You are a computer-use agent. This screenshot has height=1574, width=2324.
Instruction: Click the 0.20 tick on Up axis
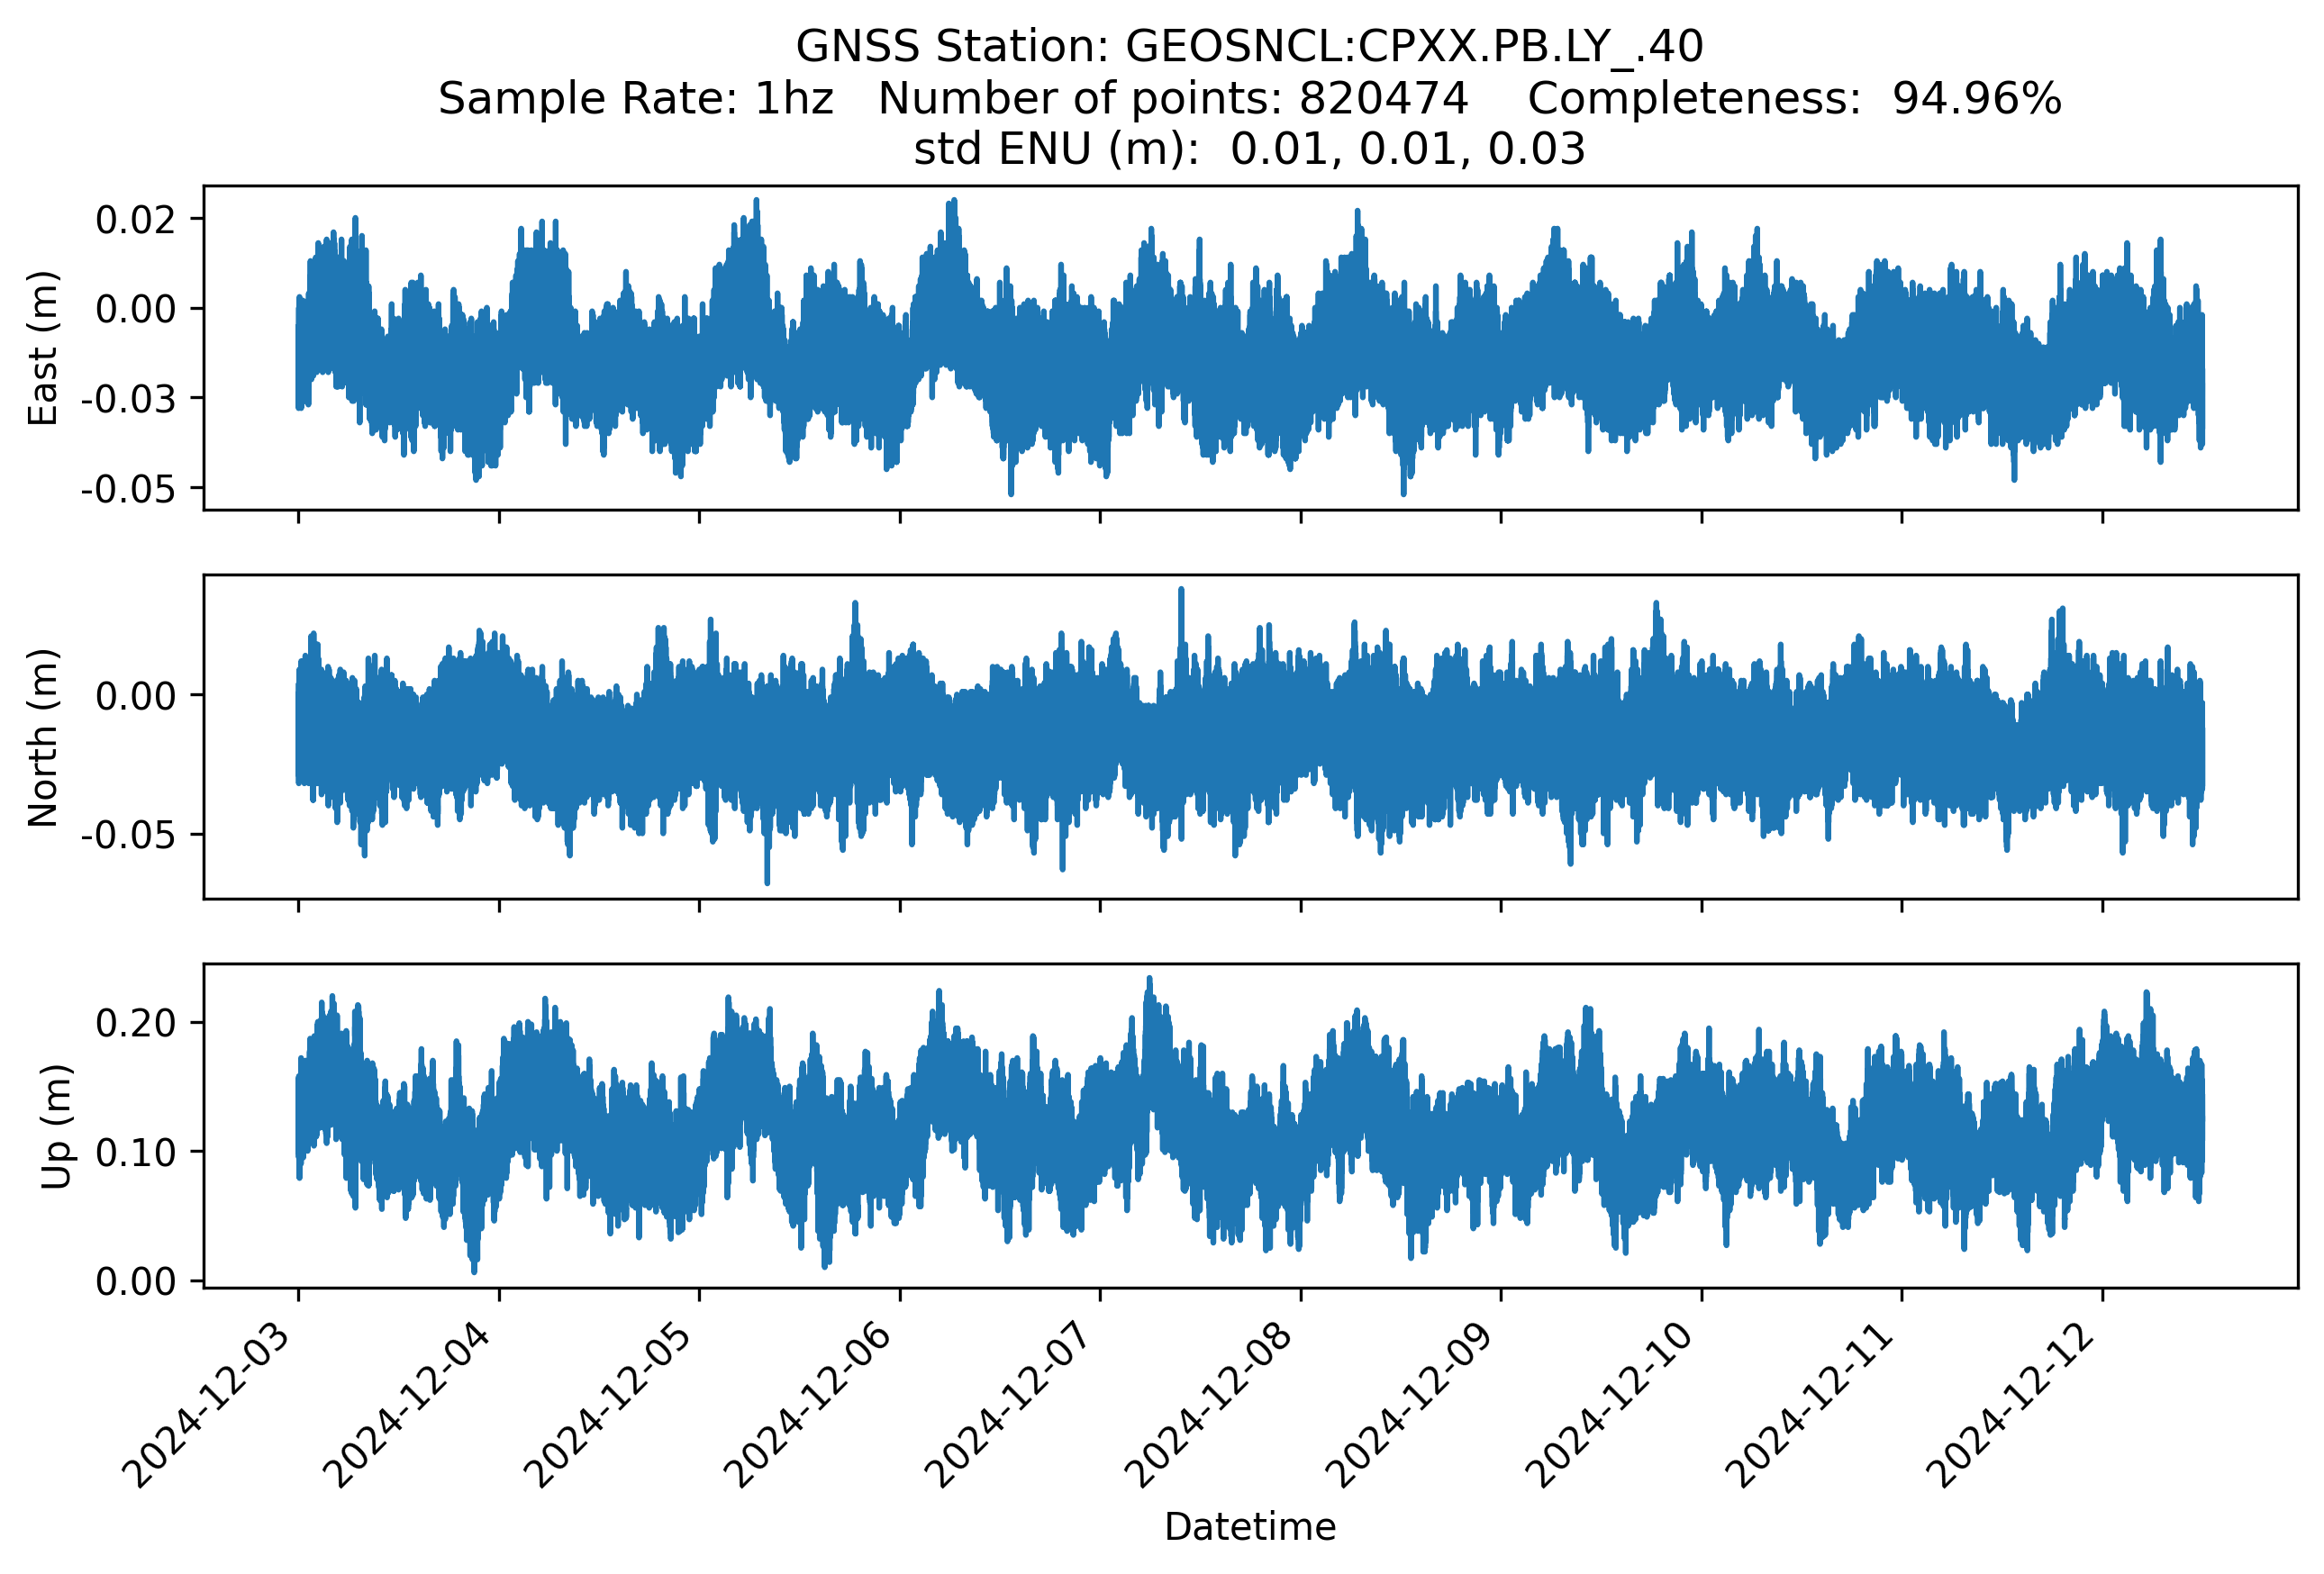[x=136, y=1022]
